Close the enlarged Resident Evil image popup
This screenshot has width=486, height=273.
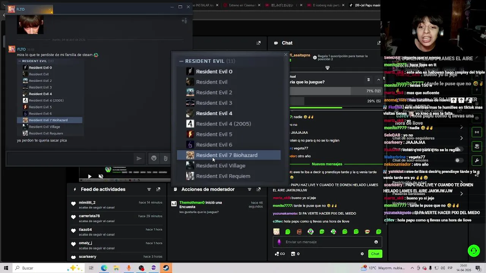286,55
